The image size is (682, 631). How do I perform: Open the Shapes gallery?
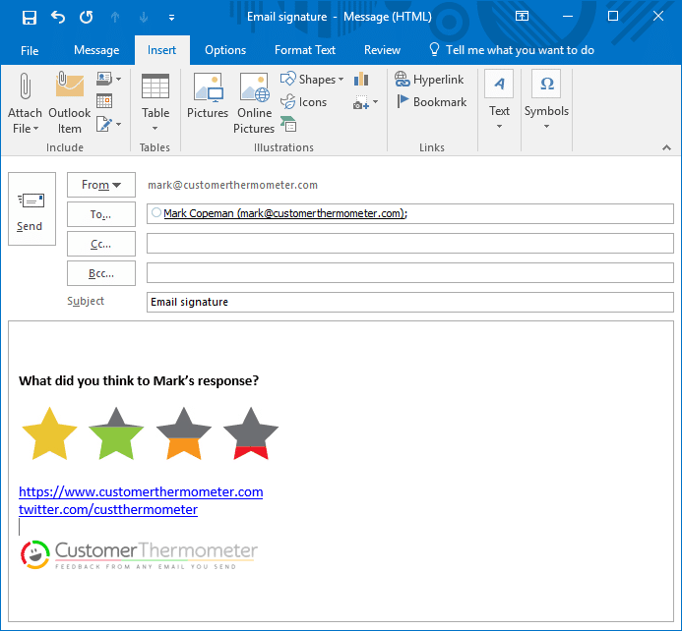click(312, 79)
